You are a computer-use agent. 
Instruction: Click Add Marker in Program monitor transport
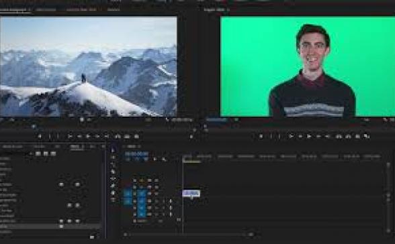261,137
